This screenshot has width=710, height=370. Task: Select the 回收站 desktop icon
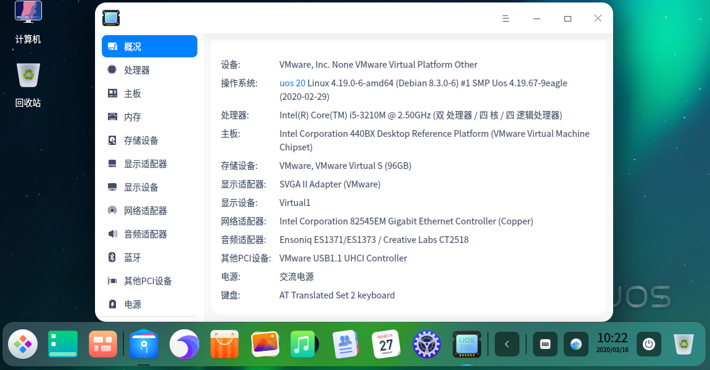coord(28,85)
